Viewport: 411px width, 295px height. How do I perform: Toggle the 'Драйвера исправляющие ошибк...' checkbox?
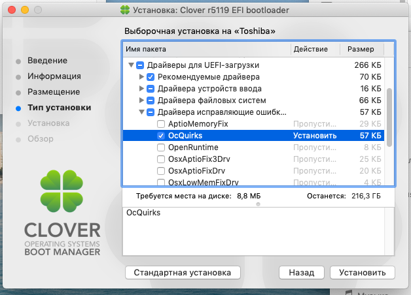151,112
